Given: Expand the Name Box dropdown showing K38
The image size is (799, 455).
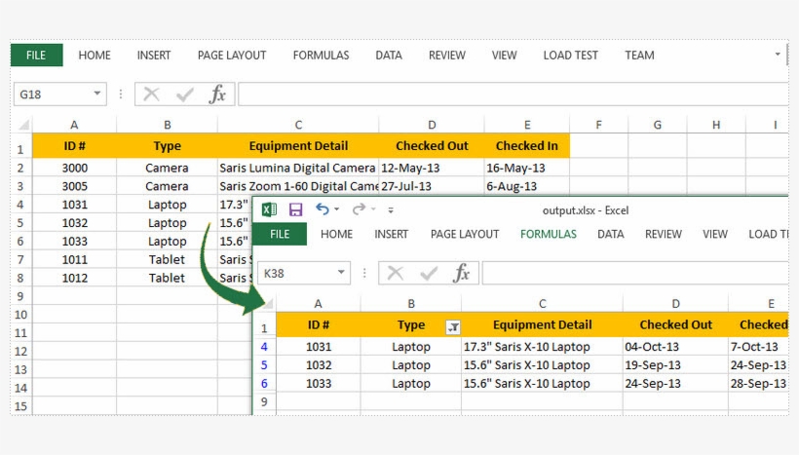Looking at the screenshot, I should click(x=341, y=273).
